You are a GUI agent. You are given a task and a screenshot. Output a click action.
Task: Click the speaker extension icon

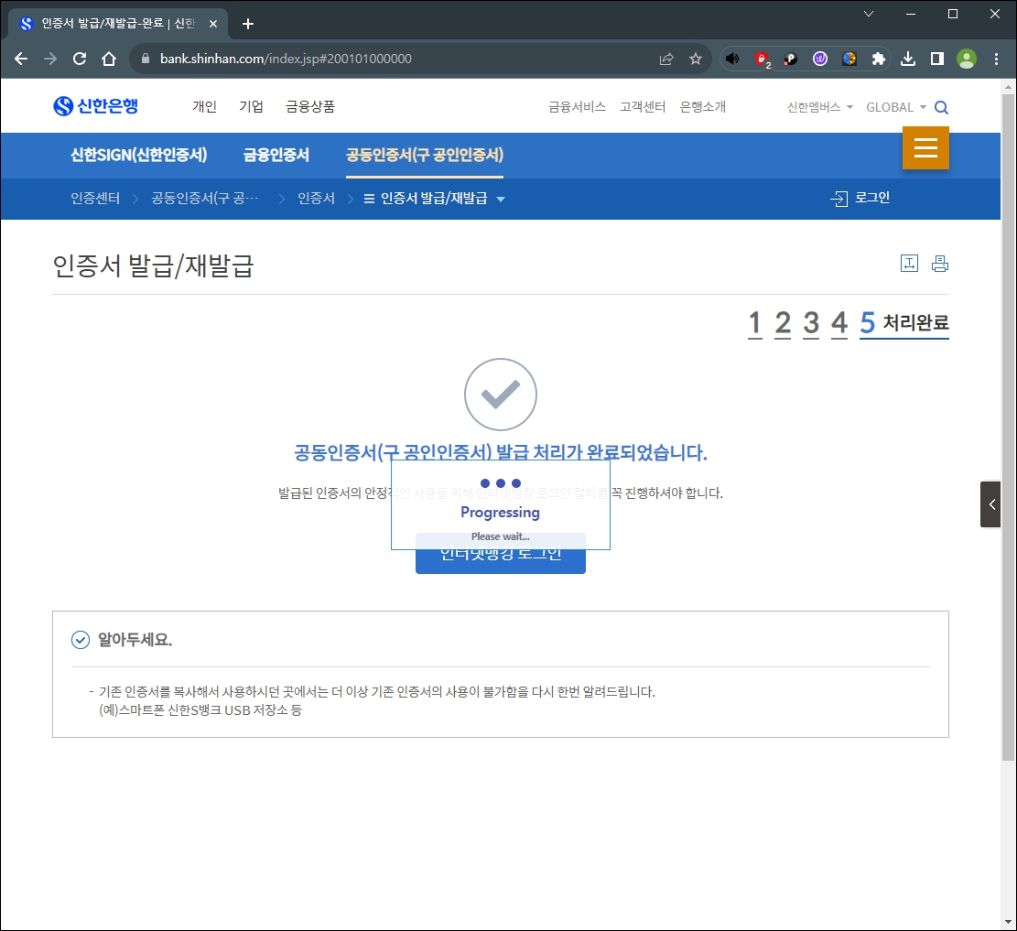click(x=732, y=59)
